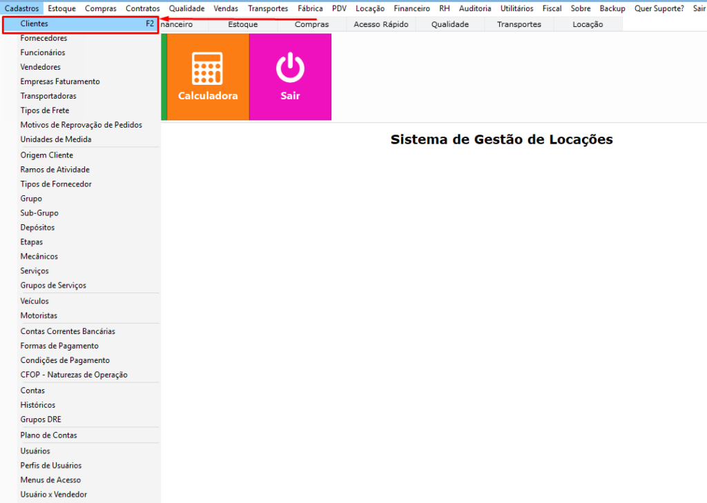707x503 pixels.
Task: Open the Estoque menu in menu bar
Action: [62, 9]
